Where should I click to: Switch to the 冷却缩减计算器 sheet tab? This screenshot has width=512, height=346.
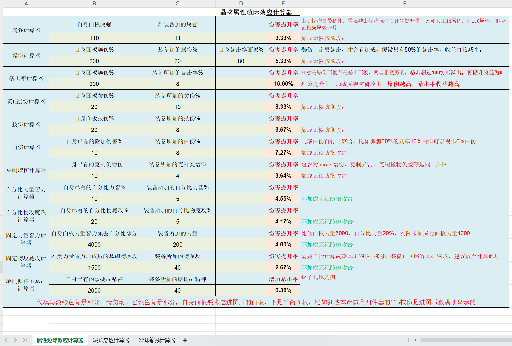click(157, 340)
